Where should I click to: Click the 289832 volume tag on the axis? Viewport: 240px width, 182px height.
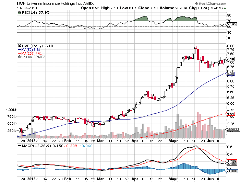pyautogui.click(x=233, y=130)
